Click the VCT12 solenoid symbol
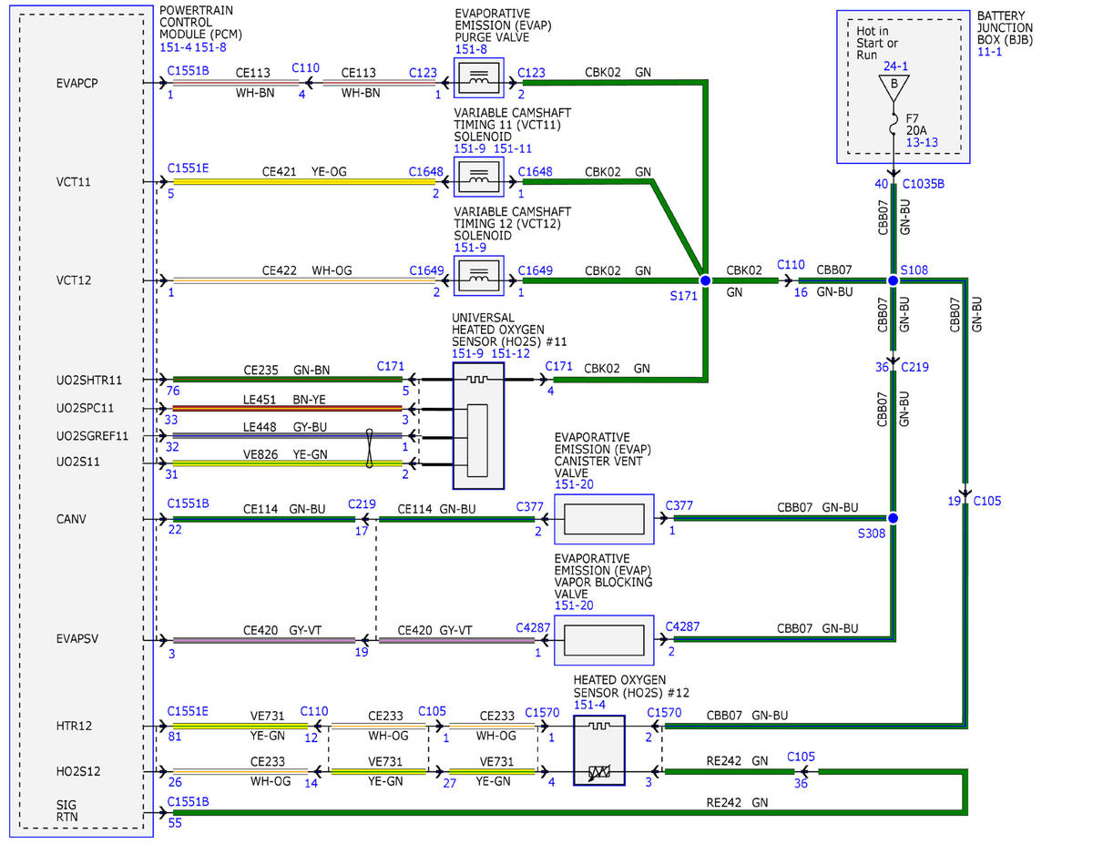The width and height of the screenshot is (1093, 844). pos(478,280)
